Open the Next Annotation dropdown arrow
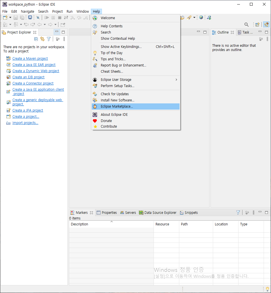 coord(10,25)
